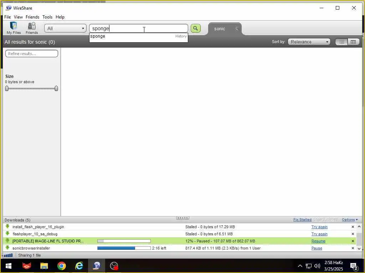Open the OBS recording app in taskbar
The width and height of the screenshot is (365, 273).
click(x=114, y=266)
